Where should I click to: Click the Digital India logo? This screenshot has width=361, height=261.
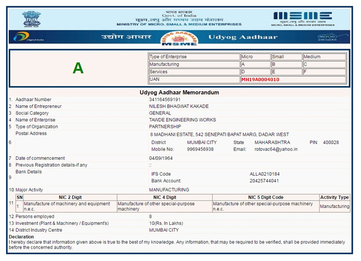point(28,37)
